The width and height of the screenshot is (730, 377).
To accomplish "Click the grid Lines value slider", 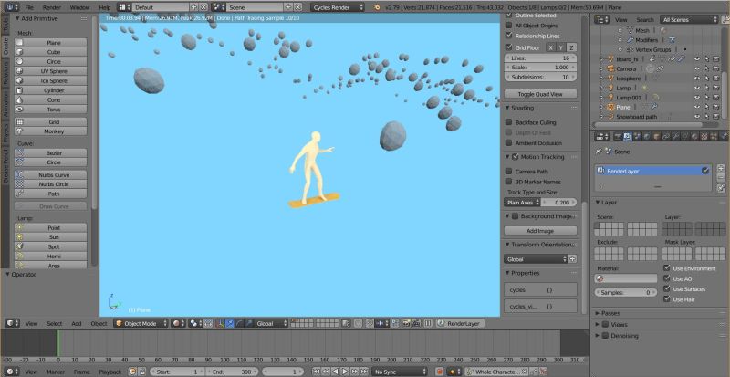I will point(540,58).
